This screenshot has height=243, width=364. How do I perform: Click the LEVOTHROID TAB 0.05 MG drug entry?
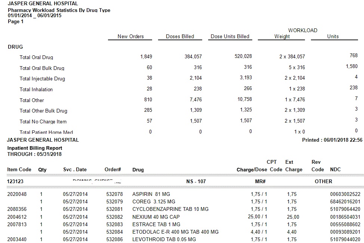(164, 239)
